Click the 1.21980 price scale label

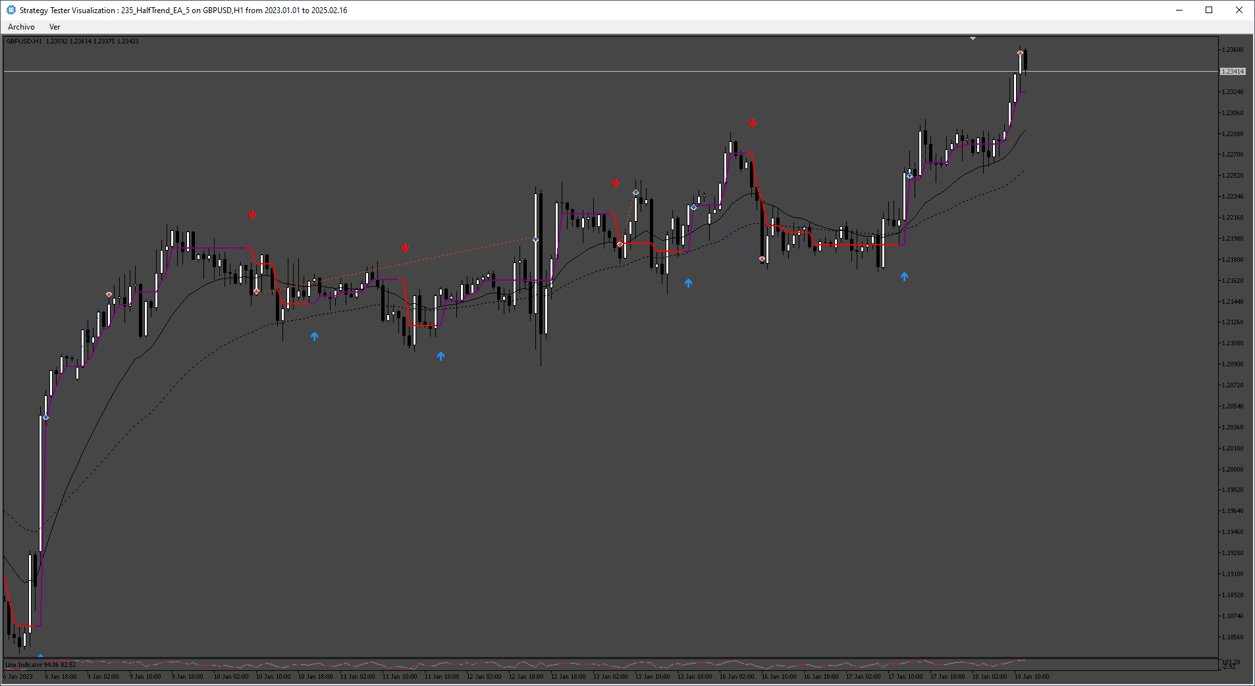tap(1233, 238)
